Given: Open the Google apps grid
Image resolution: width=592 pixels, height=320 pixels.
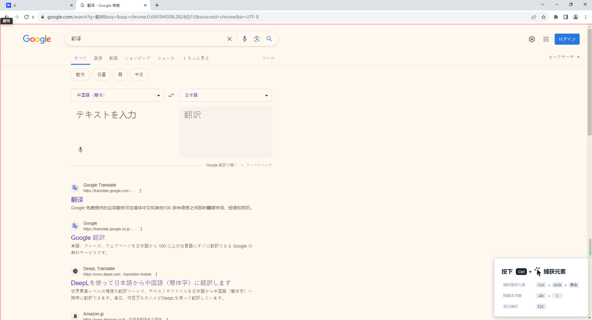Looking at the screenshot, I should pyautogui.click(x=546, y=39).
